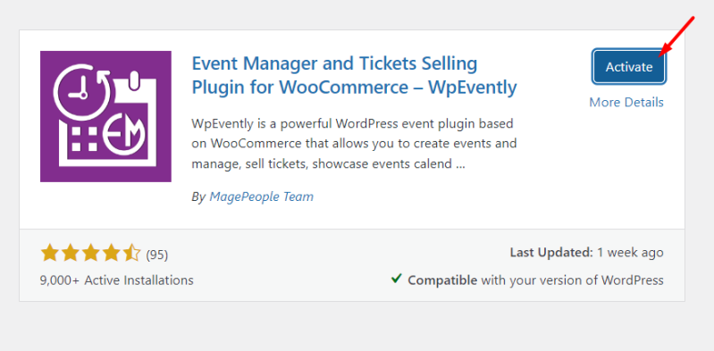This screenshot has width=714, height=351.
Task: Open the WpEvently plugin title link
Action: pyautogui.click(x=354, y=75)
